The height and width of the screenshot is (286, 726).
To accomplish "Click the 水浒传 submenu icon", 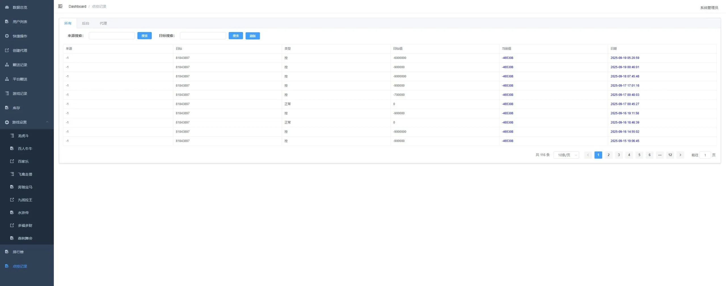I will point(12,213).
